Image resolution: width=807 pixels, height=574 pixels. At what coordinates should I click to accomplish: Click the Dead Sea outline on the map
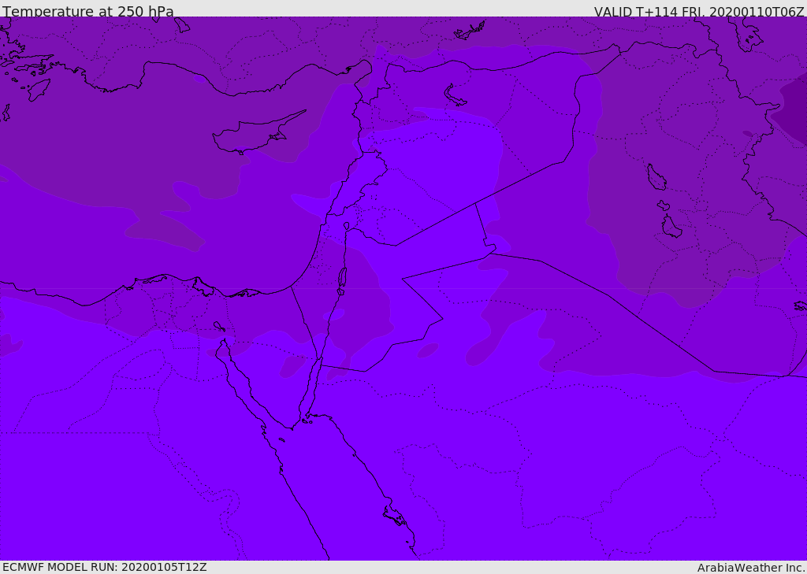[x=342, y=278]
